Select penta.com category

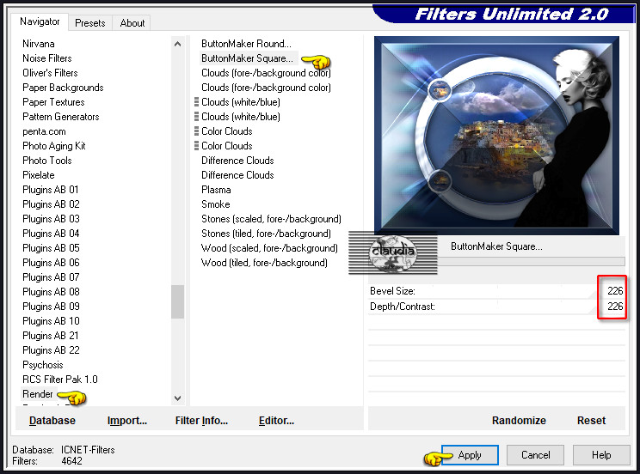(x=44, y=131)
